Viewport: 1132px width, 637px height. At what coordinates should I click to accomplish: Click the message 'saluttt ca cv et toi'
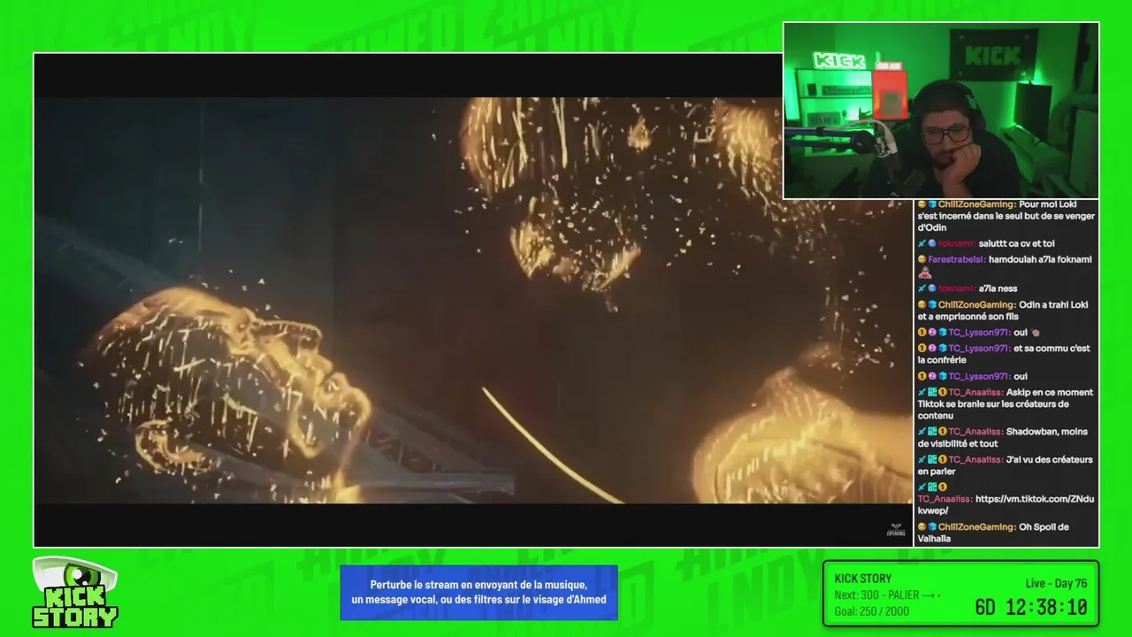[x=1017, y=243]
